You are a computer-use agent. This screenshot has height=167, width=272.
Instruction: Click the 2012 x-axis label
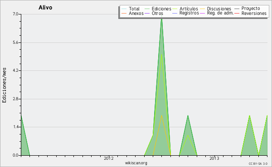tap(109, 158)
